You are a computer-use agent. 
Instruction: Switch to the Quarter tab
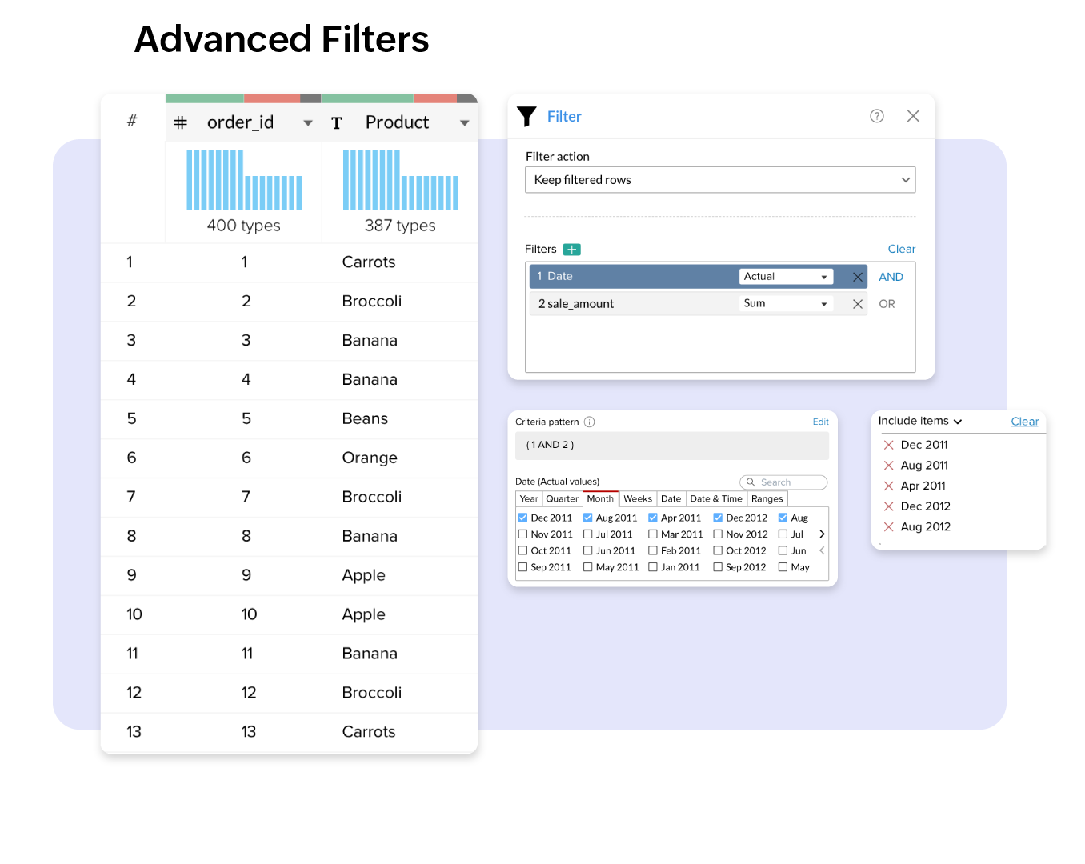click(x=562, y=499)
